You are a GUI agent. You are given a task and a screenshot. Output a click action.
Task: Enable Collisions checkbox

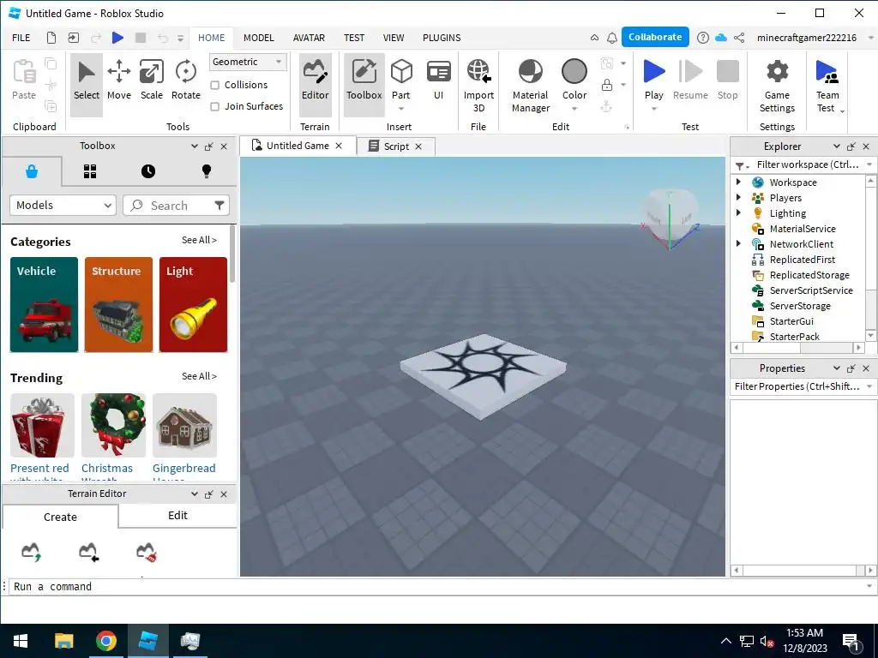214,85
